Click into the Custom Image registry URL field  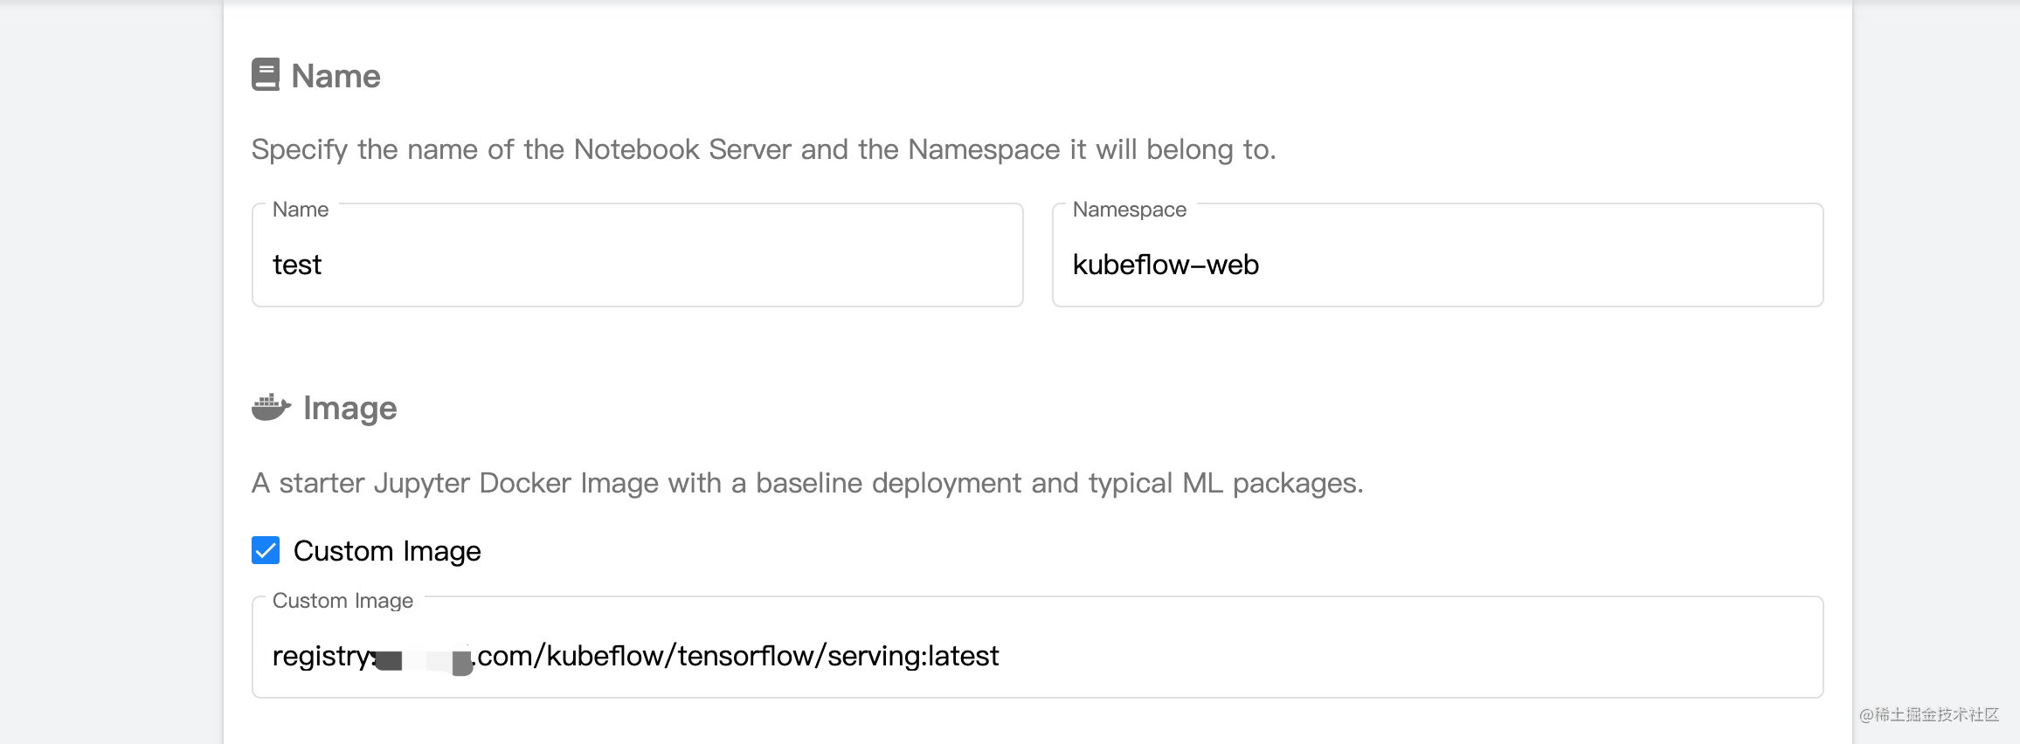point(1038,647)
